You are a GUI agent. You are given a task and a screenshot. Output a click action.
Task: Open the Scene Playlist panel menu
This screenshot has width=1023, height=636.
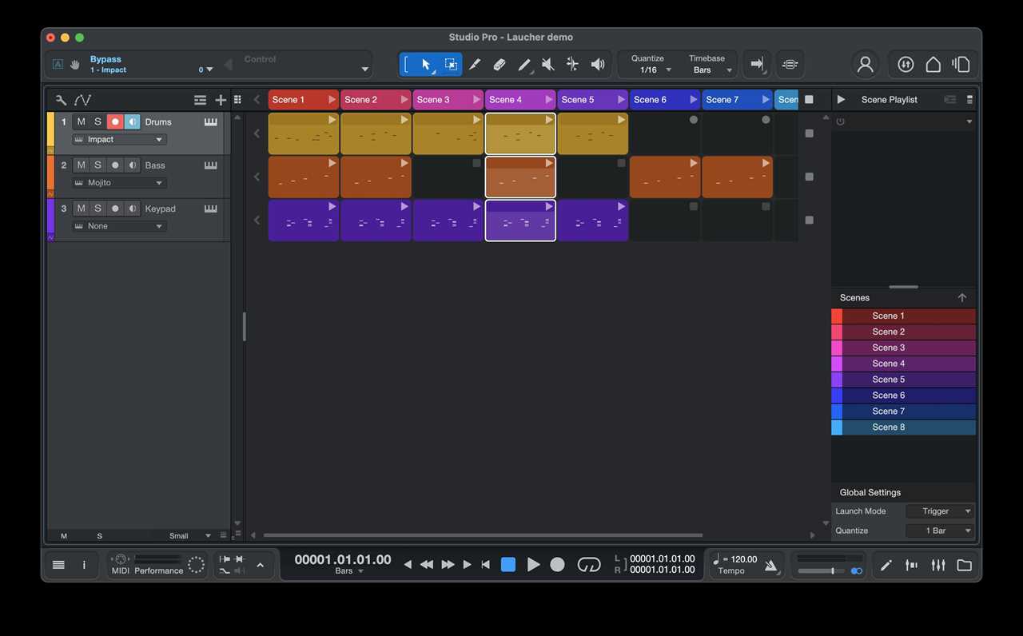click(x=969, y=99)
